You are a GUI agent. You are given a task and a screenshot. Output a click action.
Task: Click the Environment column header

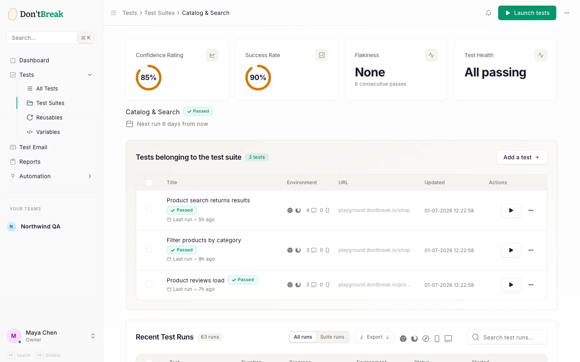[x=302, y=183]
